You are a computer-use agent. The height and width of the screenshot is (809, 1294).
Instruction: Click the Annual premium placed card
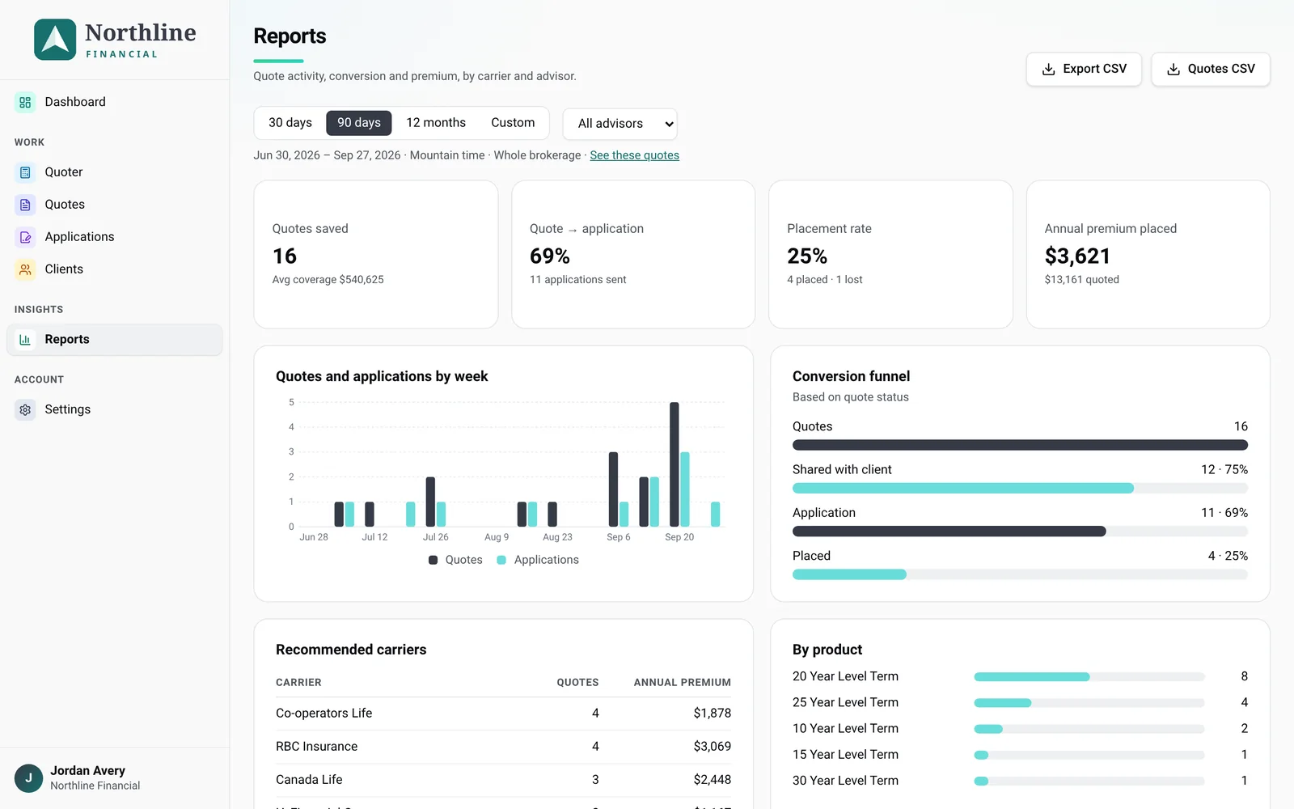[x=1148, y=254]
